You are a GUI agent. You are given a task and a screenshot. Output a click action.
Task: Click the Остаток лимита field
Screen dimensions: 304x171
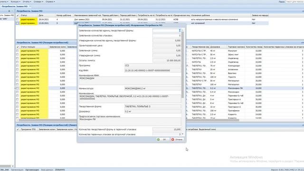click(167, 60)
